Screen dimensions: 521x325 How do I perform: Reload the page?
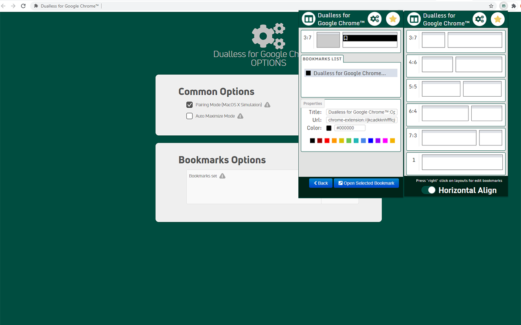point(23,6)
